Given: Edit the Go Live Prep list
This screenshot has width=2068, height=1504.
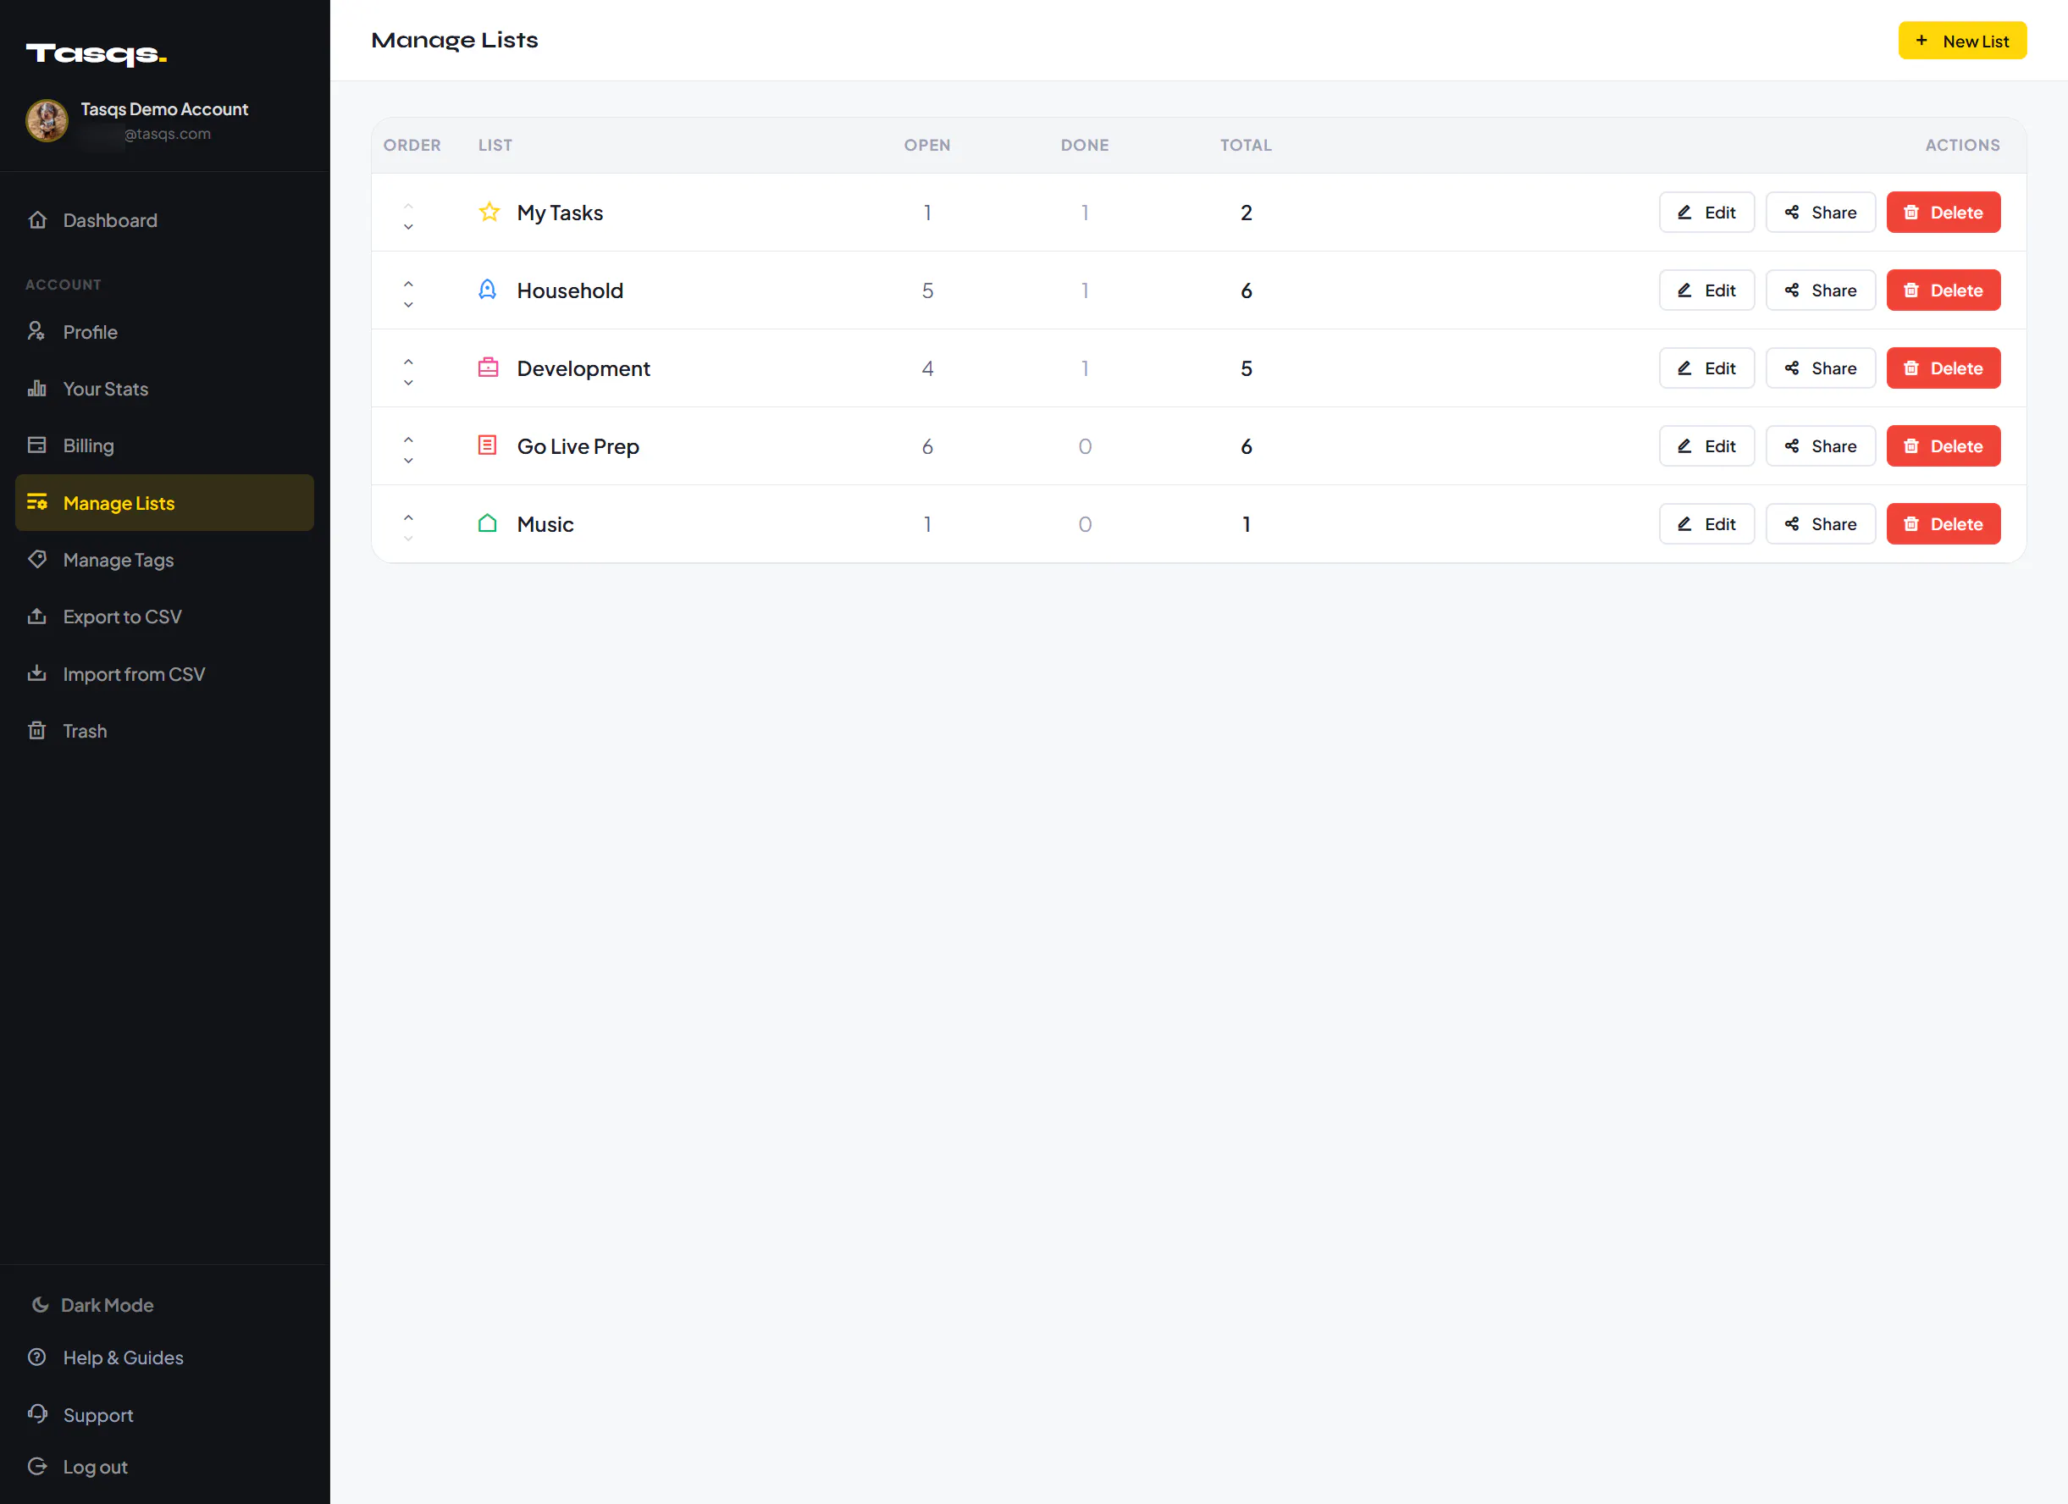Looking at the screenshot, I should pyautogui.click(x=1707, y=446).
